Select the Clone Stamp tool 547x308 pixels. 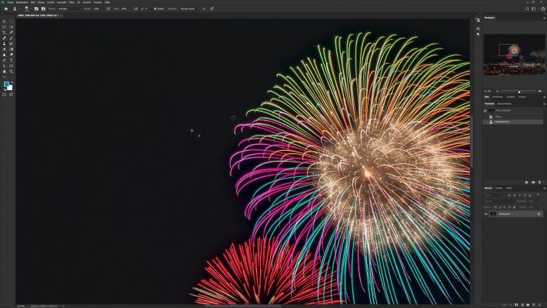[x=5, y=43]
